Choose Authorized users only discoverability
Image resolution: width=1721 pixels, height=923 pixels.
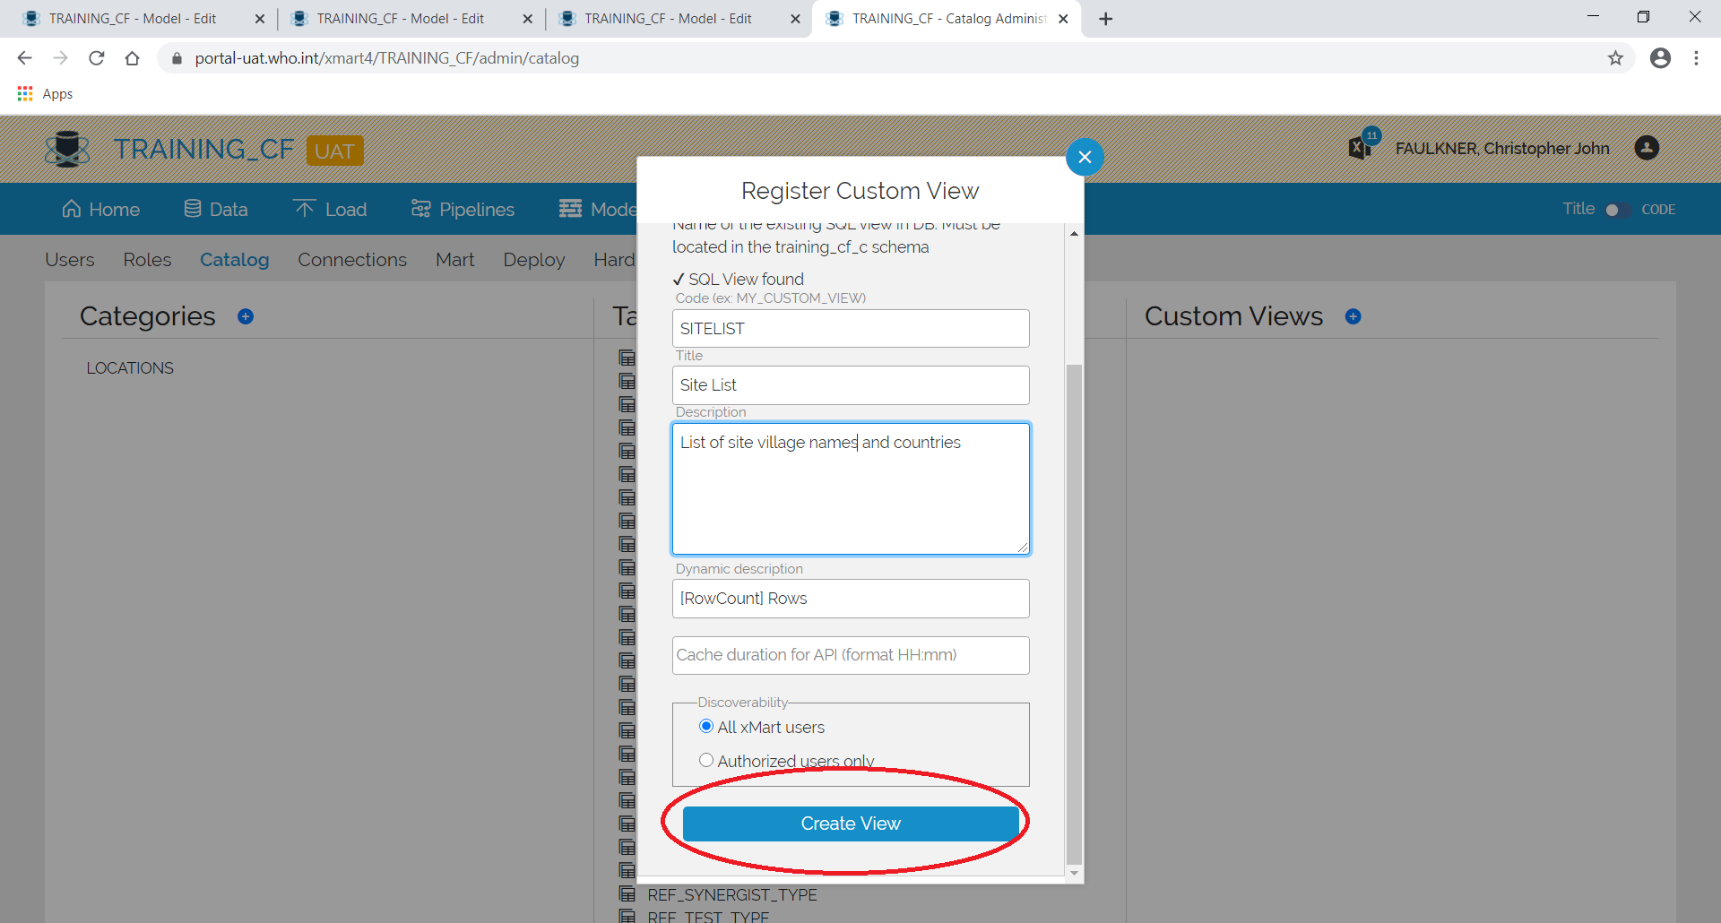tap(706, 759)
